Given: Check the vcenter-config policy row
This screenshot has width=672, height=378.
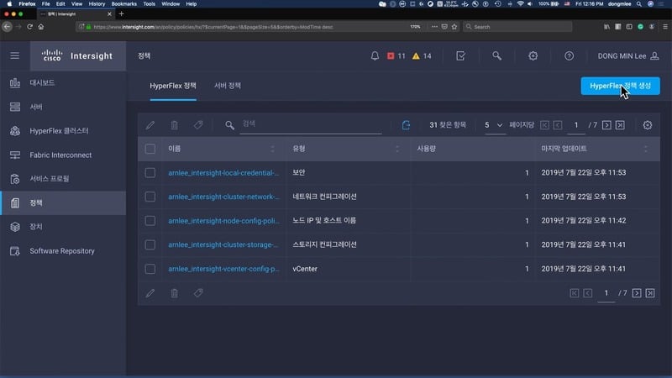Looking at the screenshot, I should 150,269.
